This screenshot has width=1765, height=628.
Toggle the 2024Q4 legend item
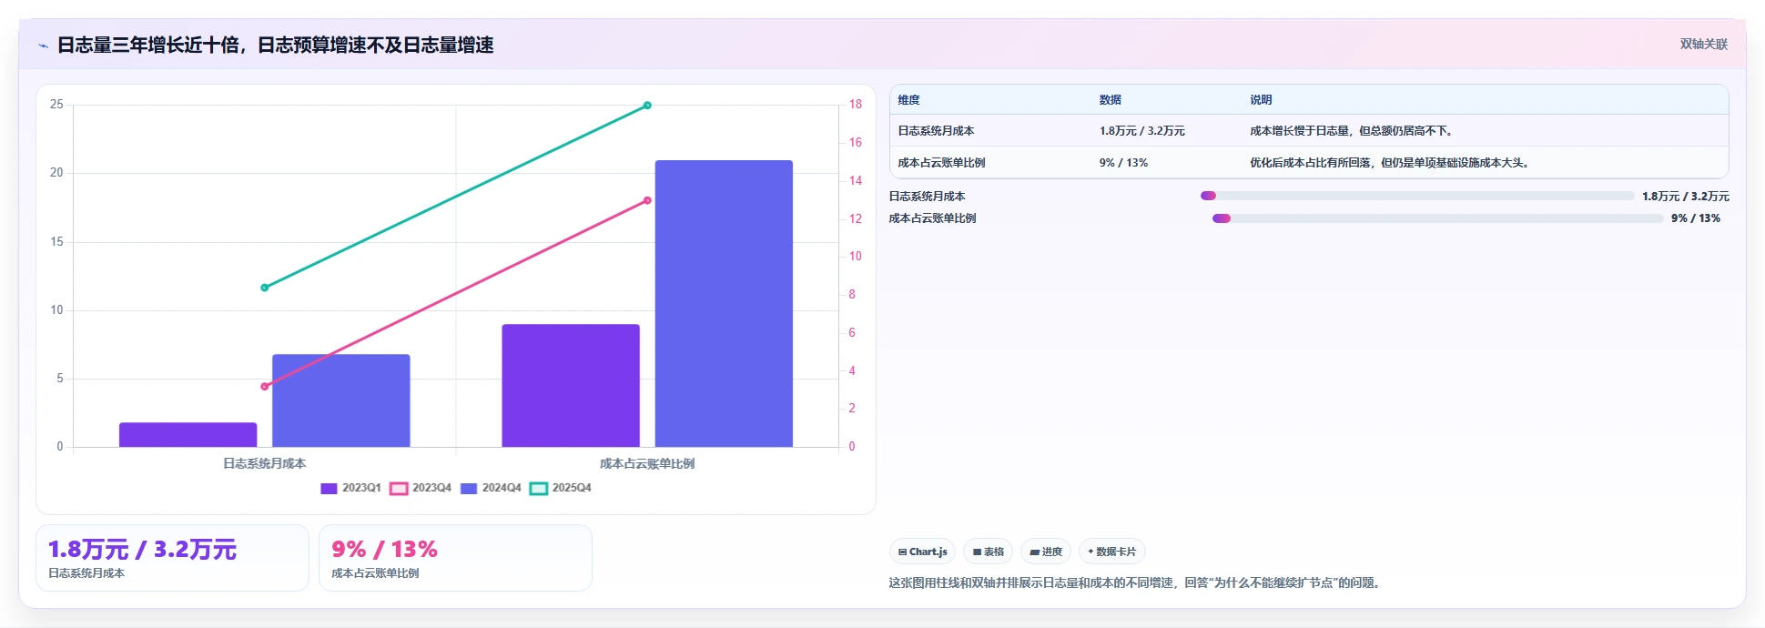click(492, 488)
